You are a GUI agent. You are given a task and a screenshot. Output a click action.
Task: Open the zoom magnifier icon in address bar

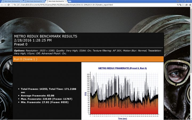tap(178, 5)
